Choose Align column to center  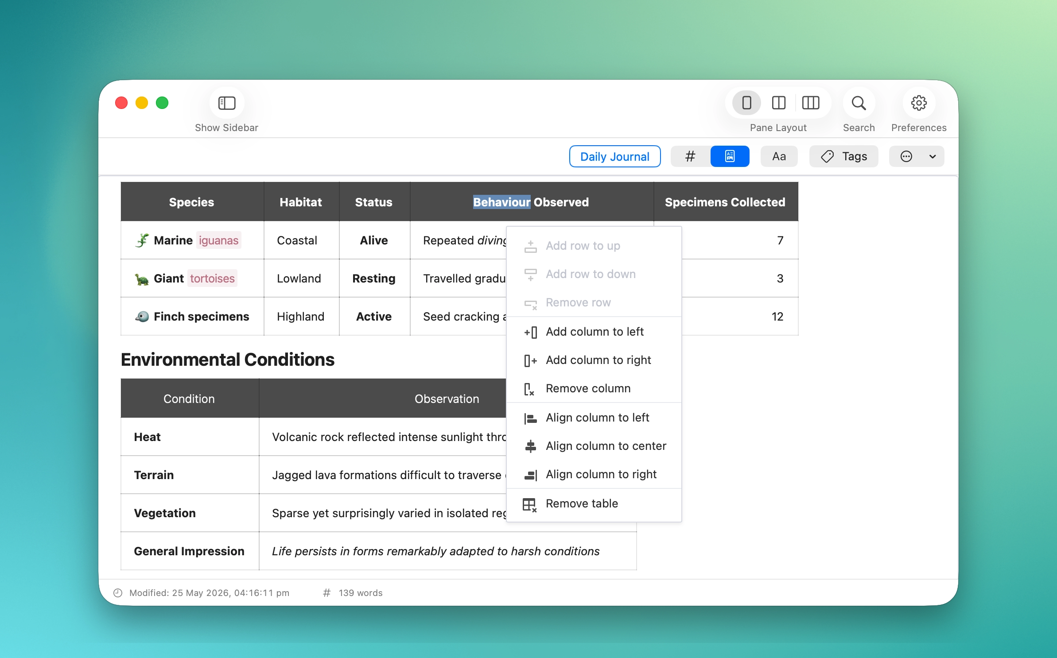click(x=594, y=446)
